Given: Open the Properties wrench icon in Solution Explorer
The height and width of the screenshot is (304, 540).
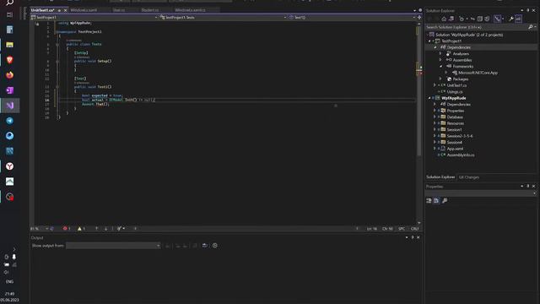Looking at the screenshot, I should [511, 19].
